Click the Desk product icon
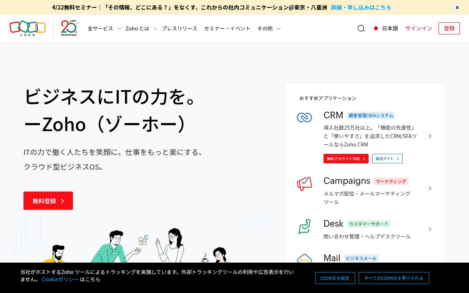Viewport: 469px width, 293px height. click(x=304, y=227)
